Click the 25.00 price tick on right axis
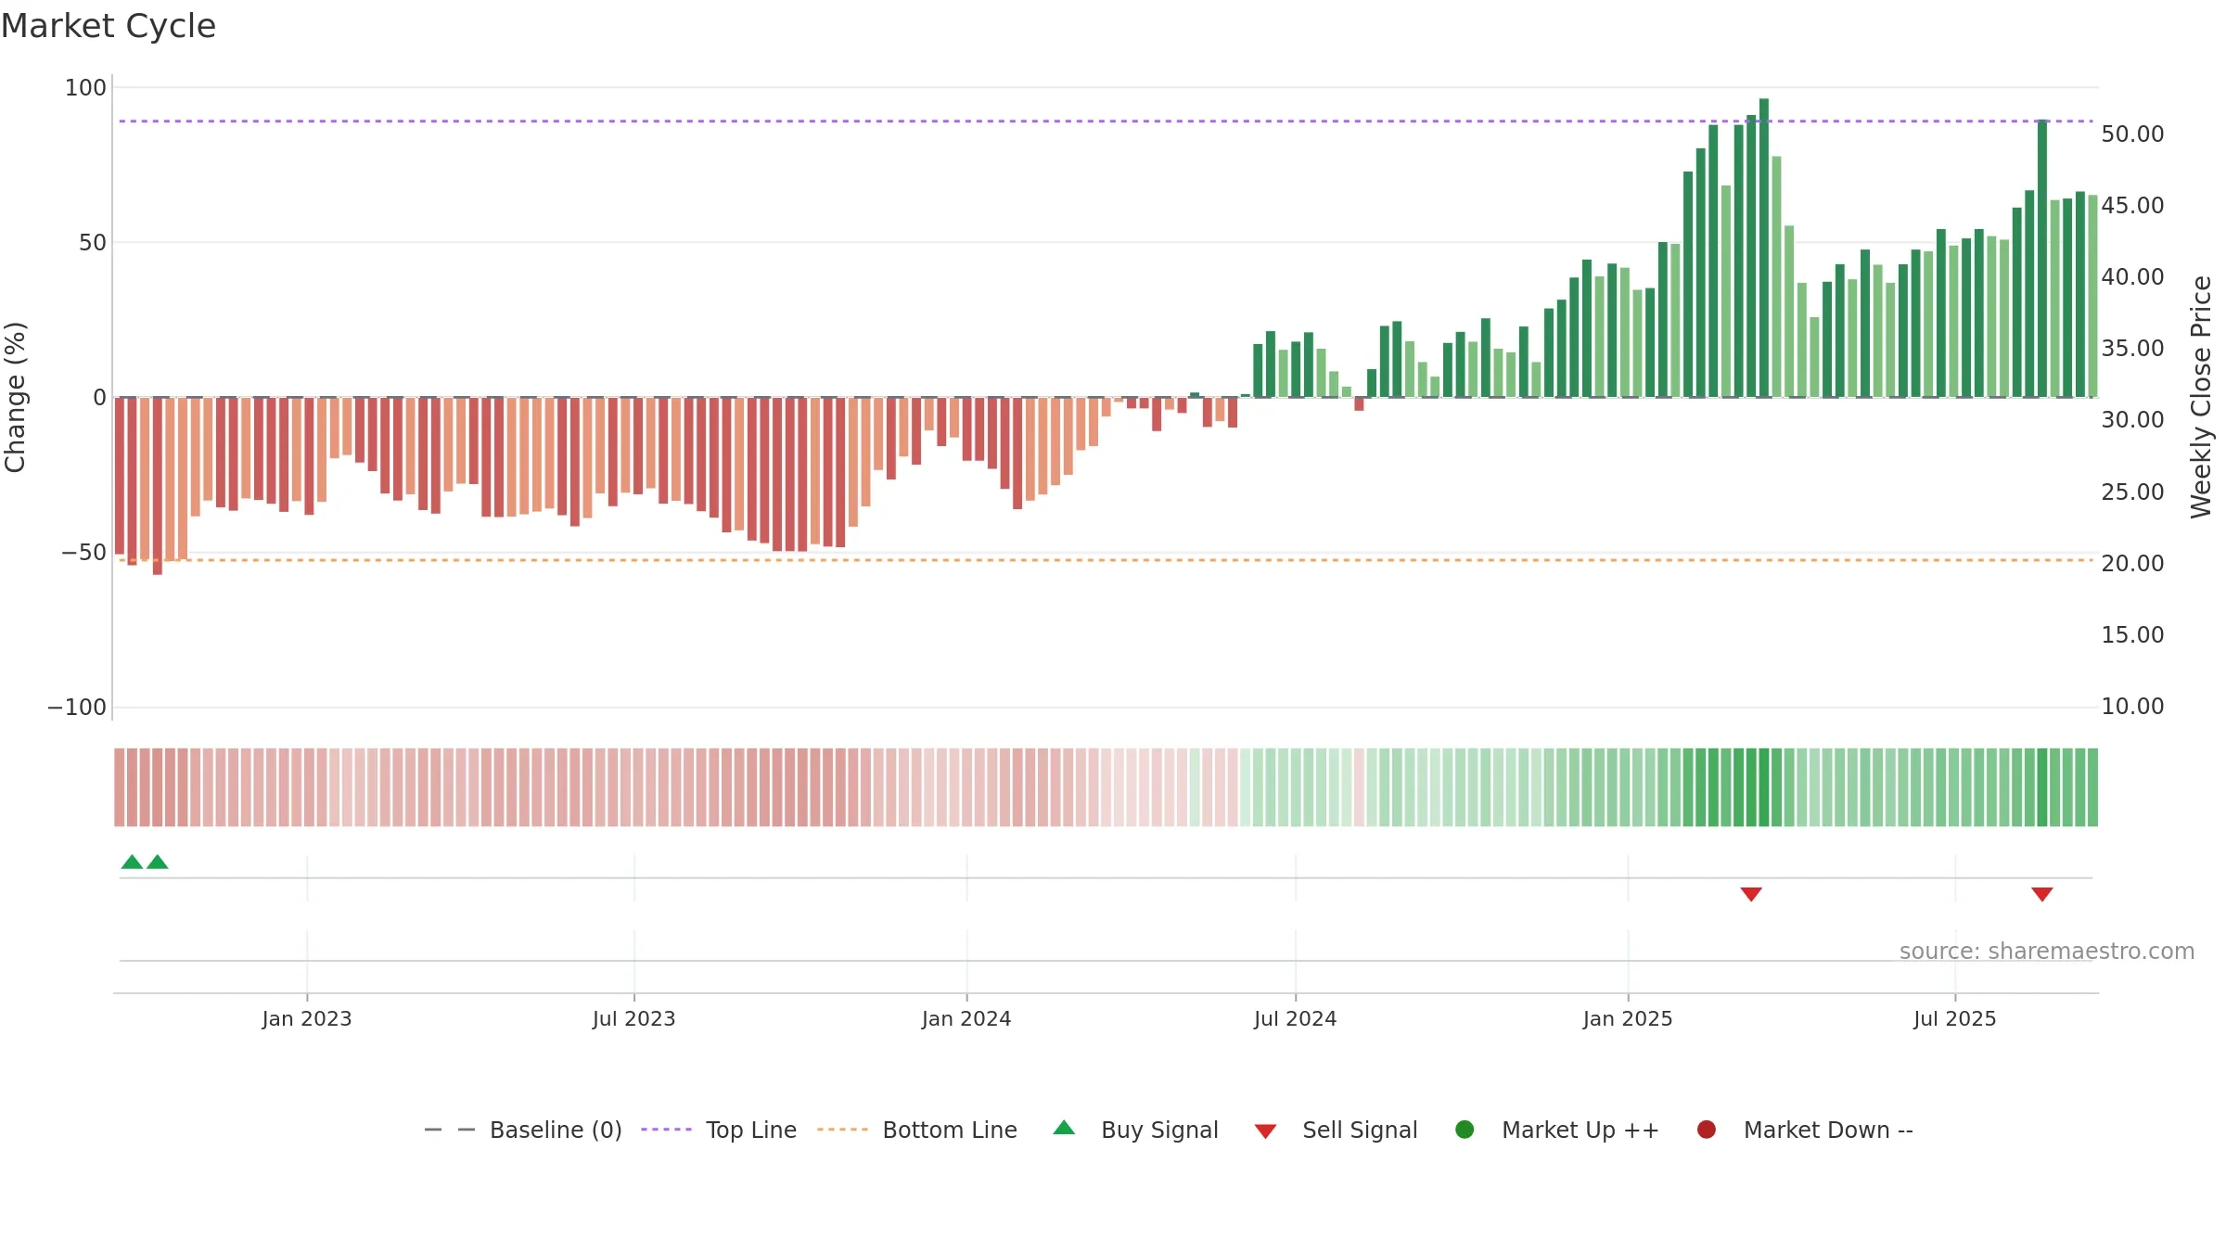 (2132, 492)
